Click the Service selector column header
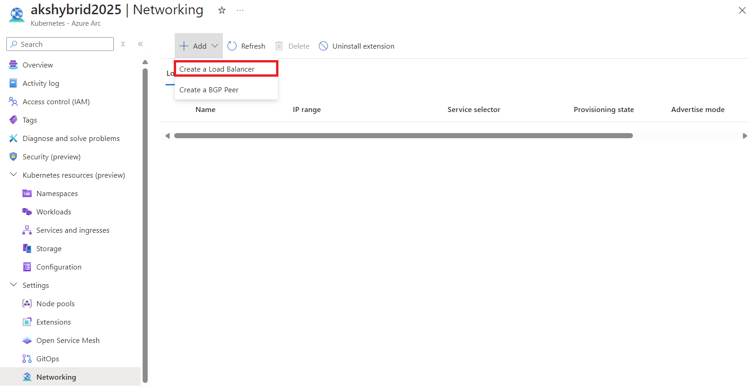The width and height of the screenshot is (748, 387). click(x=474, y=109)
